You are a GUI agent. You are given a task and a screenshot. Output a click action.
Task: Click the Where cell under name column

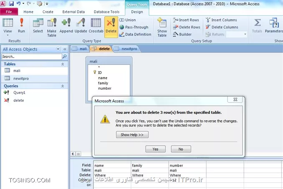112,175
